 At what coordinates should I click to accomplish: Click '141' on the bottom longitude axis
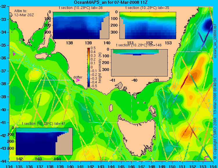pos(81,166)
